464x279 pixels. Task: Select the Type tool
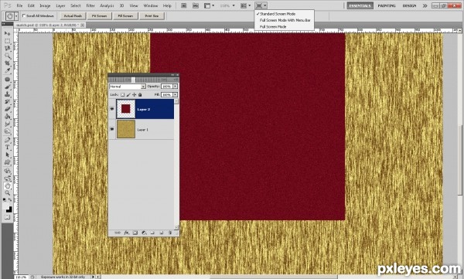point(8,147)
